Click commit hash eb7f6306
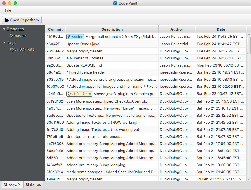The height and width of the screenshot is (190, 251). click(x=55, y=144)
